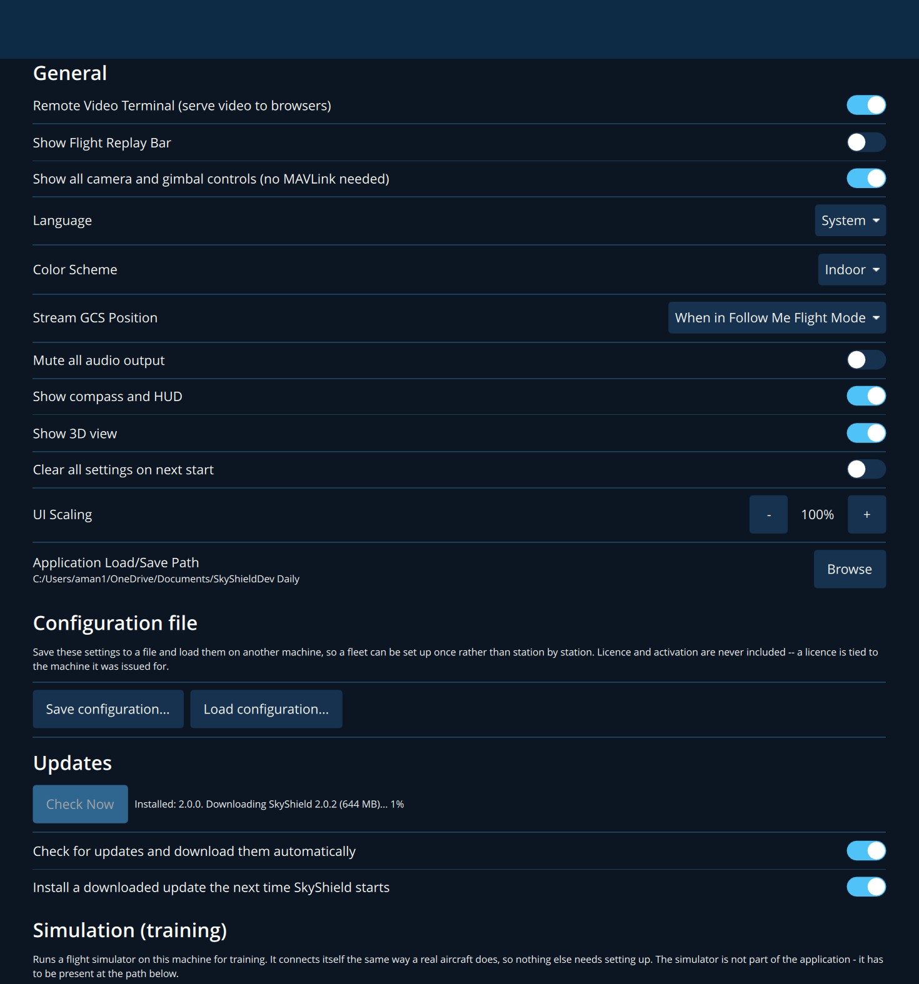919x984 pixels.
Task: Click the flight simulator description paragraph
Action: [x=459, y=966]
